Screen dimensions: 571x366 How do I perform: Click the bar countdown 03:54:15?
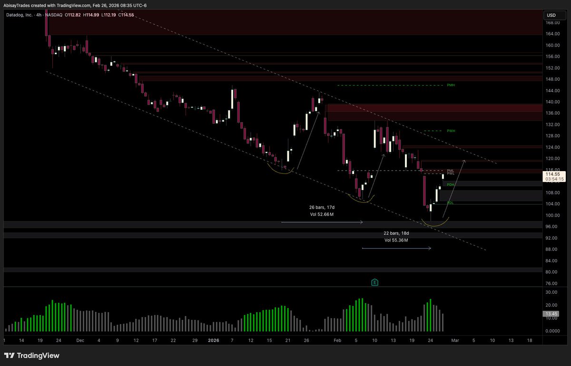click(x=554, y=180)
